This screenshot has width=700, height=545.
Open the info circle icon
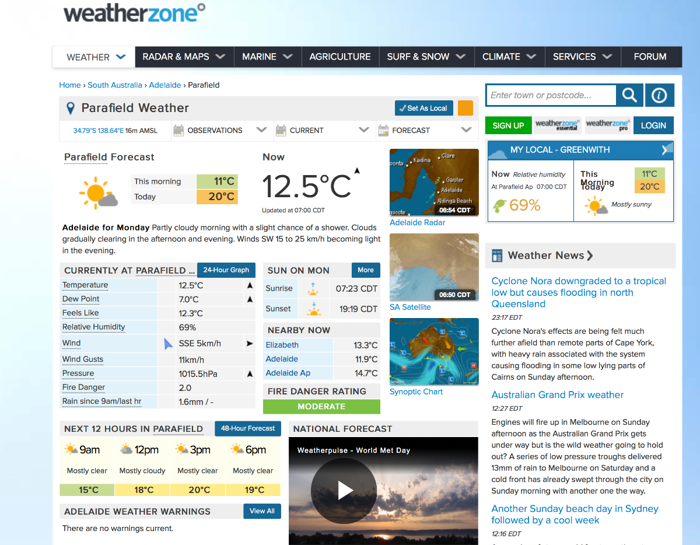660,95
